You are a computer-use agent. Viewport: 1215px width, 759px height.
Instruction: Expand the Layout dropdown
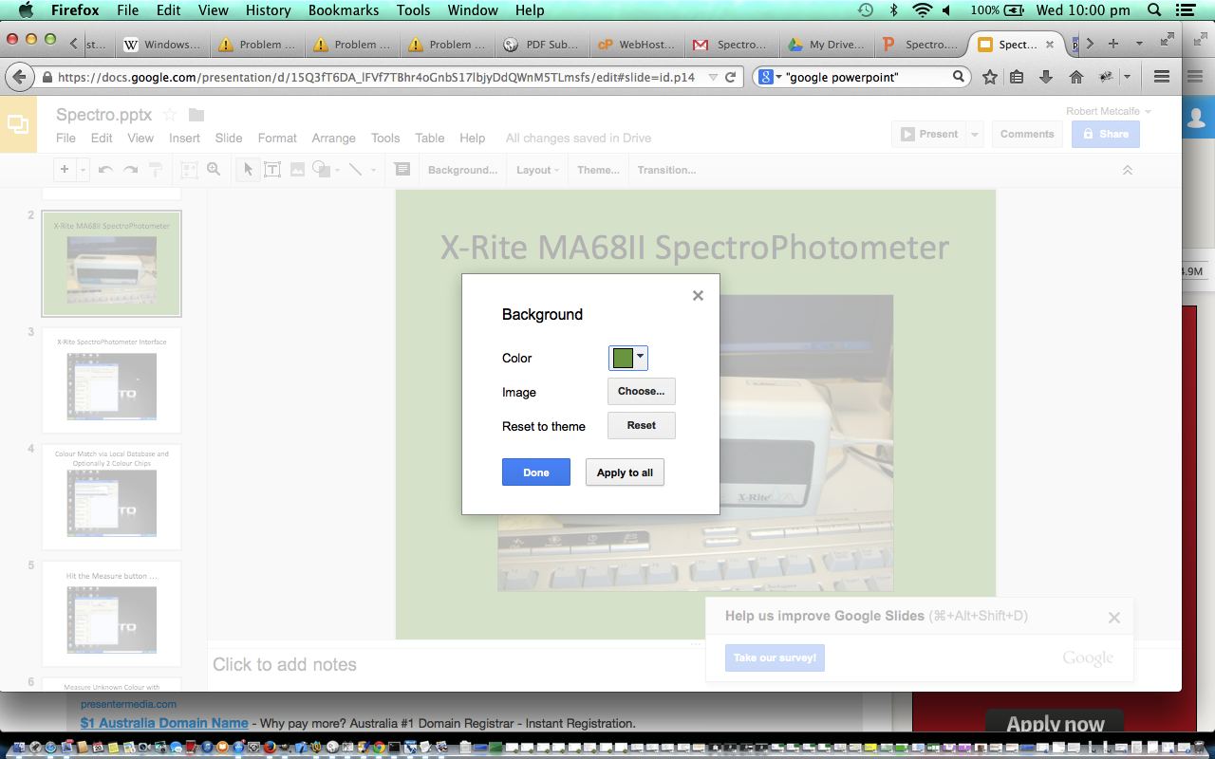click(x=537, y=170)
